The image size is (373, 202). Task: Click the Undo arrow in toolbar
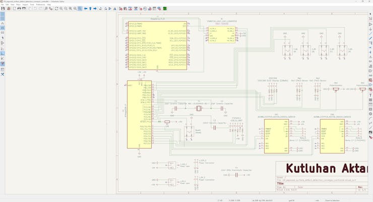(35, 9)
